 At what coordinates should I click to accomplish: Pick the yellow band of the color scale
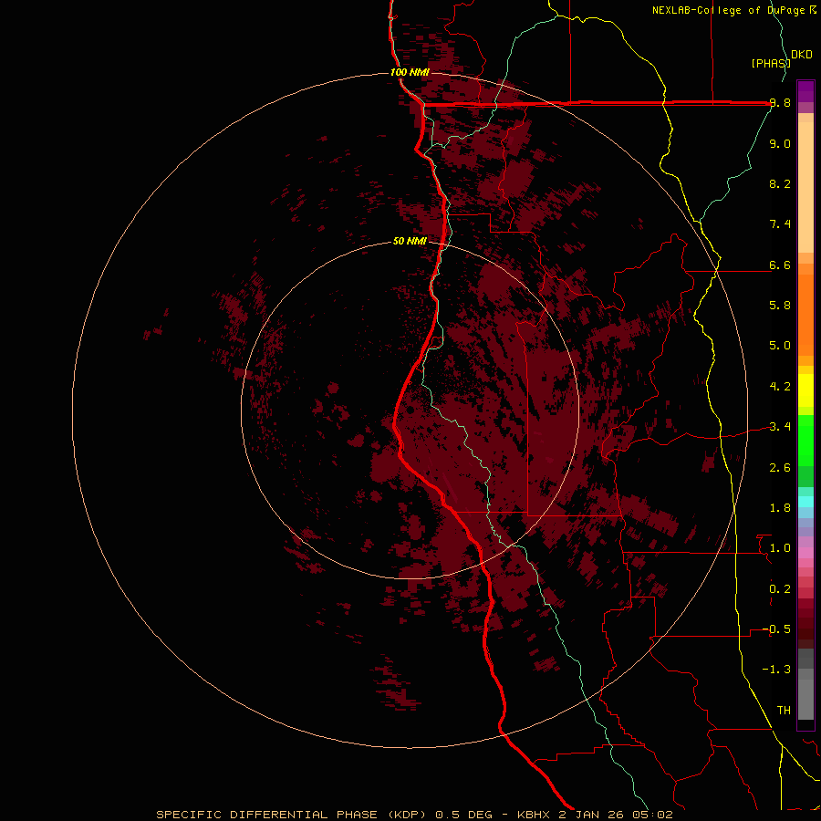805,390
